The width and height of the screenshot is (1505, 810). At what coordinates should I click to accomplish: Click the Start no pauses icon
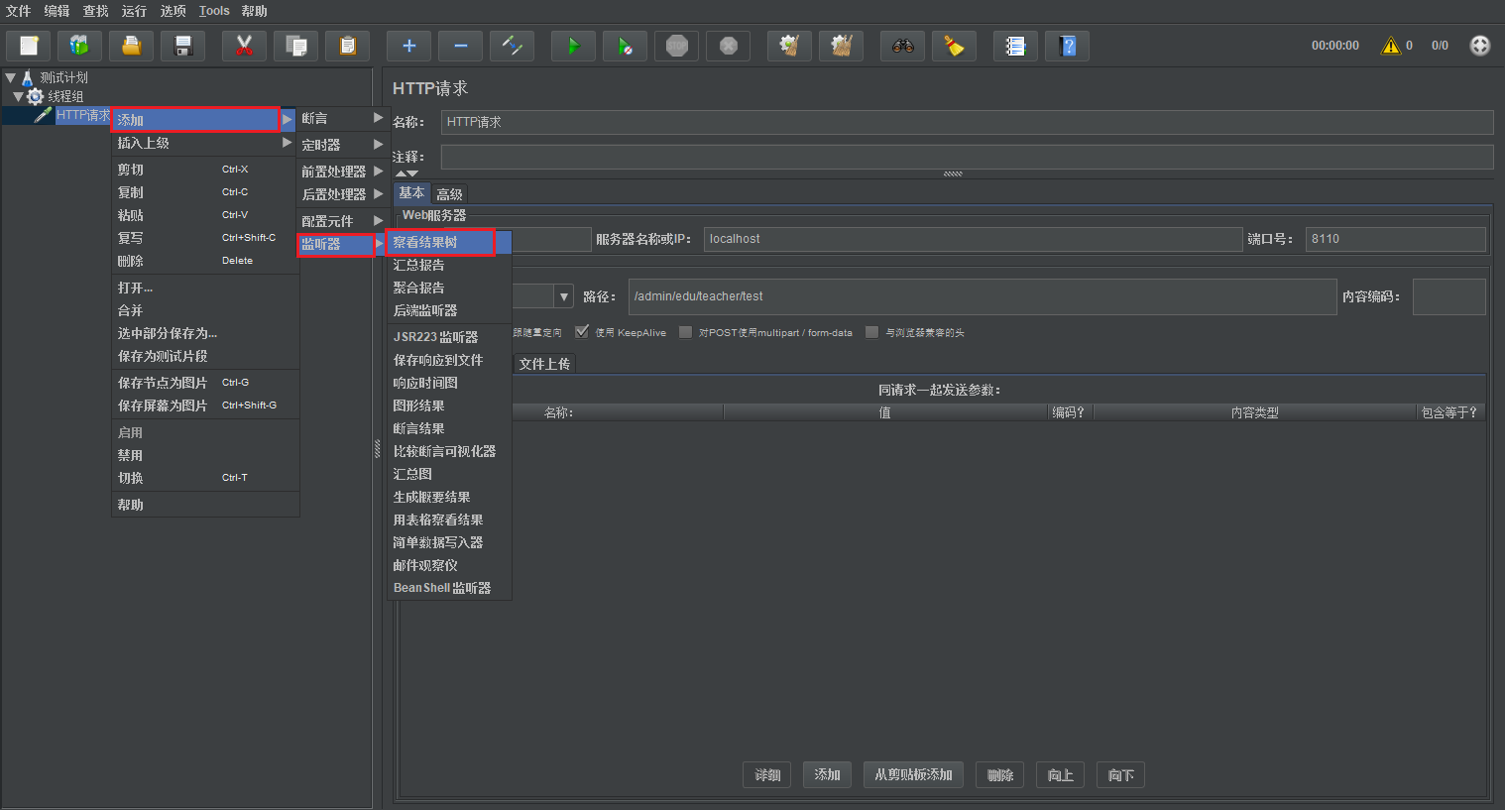pos(625,46)
